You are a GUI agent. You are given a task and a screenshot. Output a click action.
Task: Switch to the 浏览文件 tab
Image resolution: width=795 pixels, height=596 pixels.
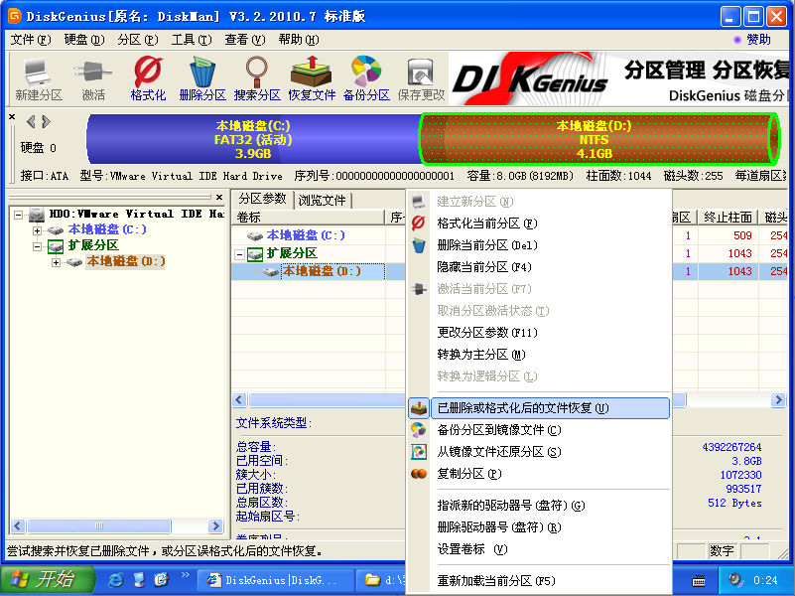pyautogui.click(x=323, y=200)
